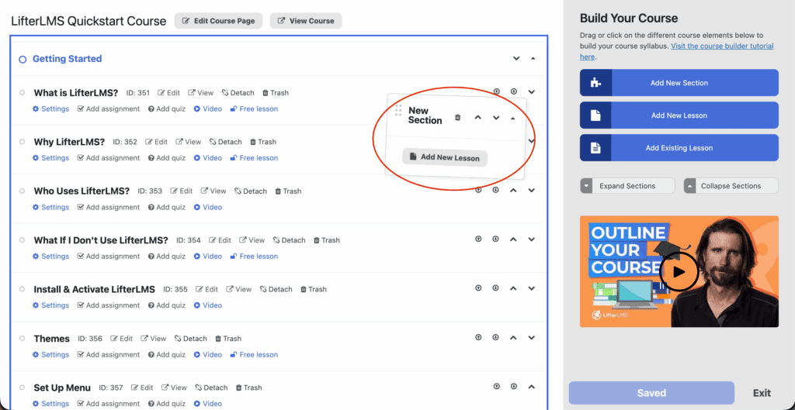This screenshot has width=795, height=410.
Task: Collapse all sections with Collapse Sections
Action: pyautogui.click(x=731, y=186)
